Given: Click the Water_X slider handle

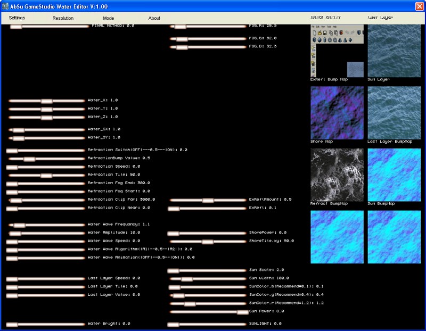Looking at the screenshot, I should click(x=47, y=101).
